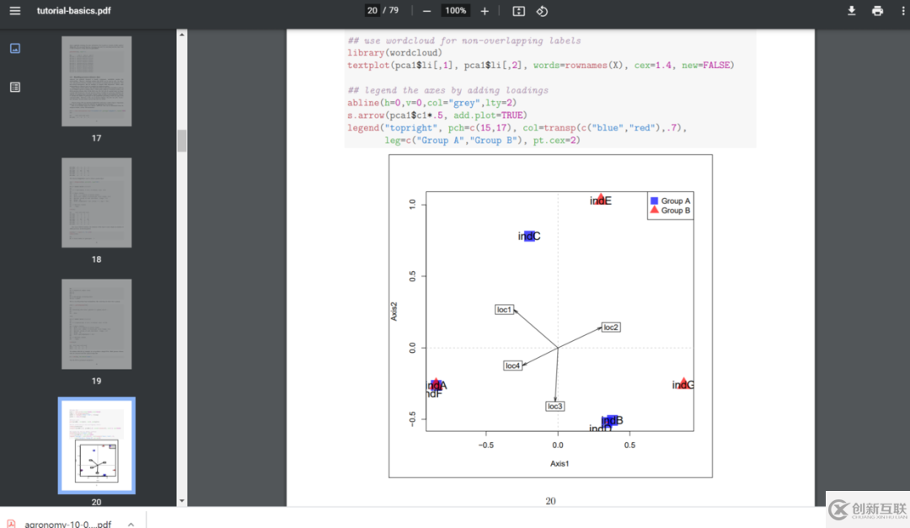Click the thumbnail panel scrollbar handle
This screenshot has height=528, width=910.
(x=182, y=141)
